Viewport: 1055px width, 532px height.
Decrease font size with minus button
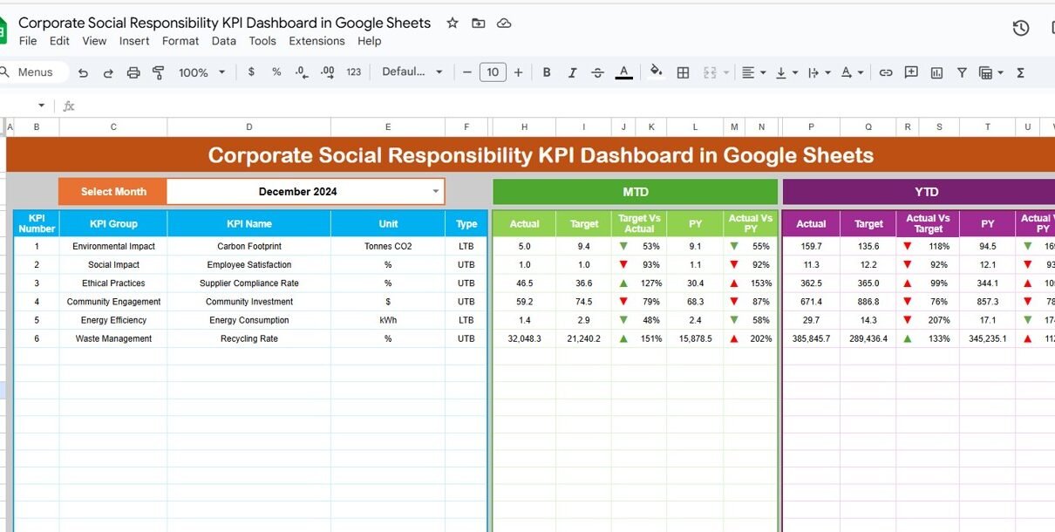[x=467, y=72]
